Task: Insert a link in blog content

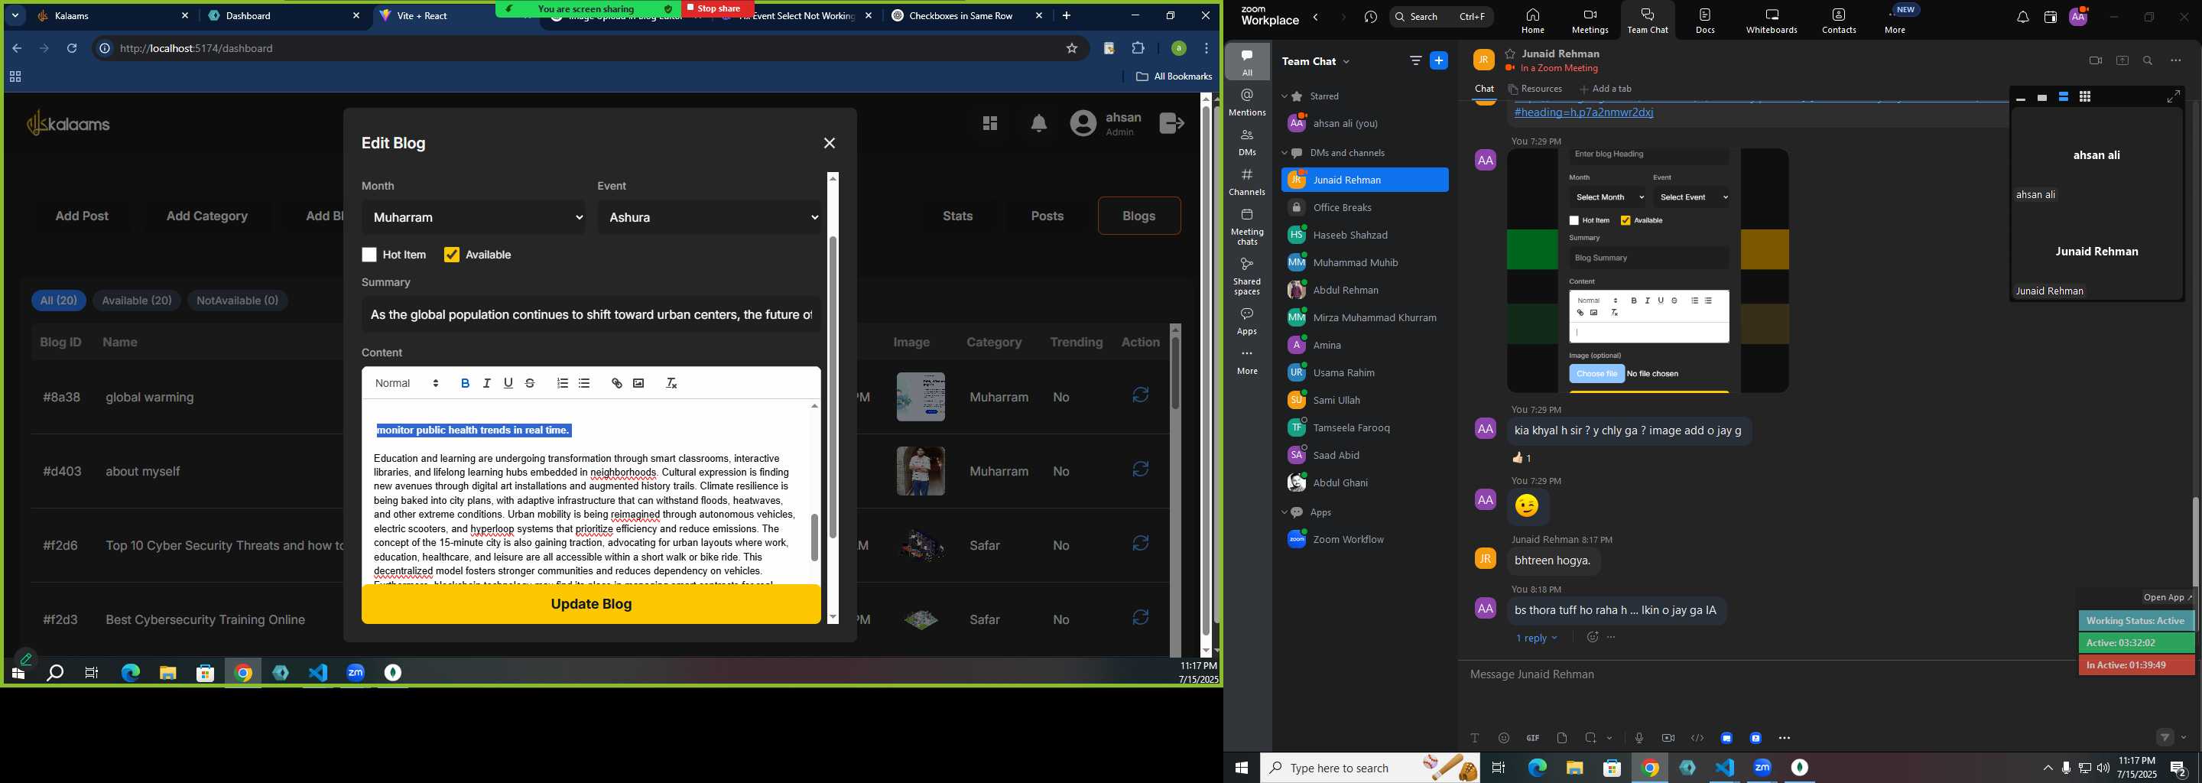Action: click(616, 383)
